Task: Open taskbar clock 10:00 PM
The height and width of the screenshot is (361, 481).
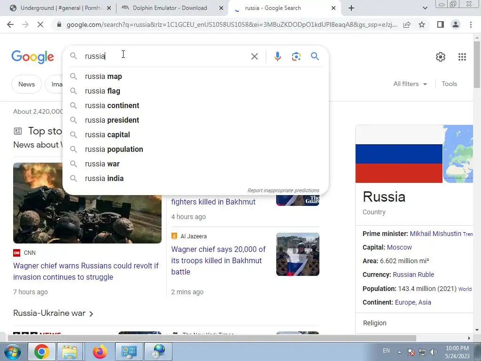Action: [457, 352]
